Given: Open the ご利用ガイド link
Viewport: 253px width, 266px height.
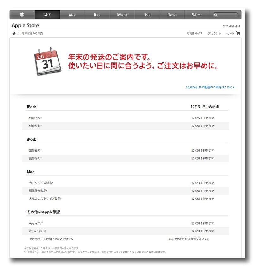Looking at the screenshot, I should (x=194, y=33).
